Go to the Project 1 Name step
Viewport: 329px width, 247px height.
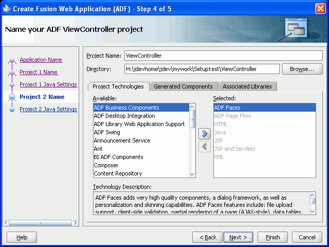(39, 72)
